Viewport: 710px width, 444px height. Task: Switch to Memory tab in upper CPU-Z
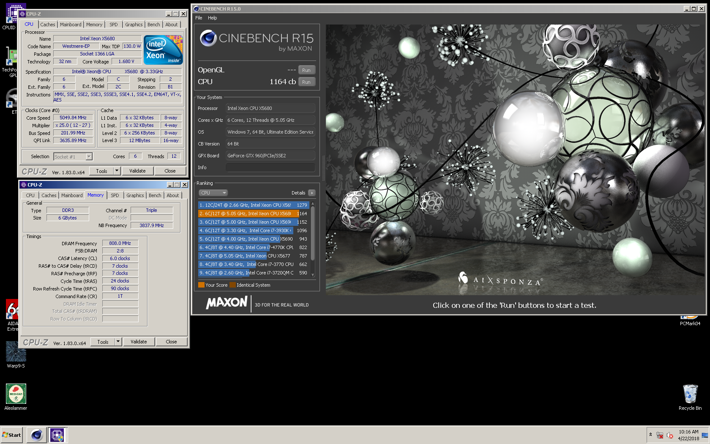coord(94,25)
